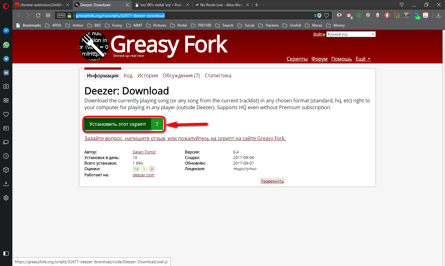
Task: Toggle the VPN badge in address bar
Action: click(61, 15)
